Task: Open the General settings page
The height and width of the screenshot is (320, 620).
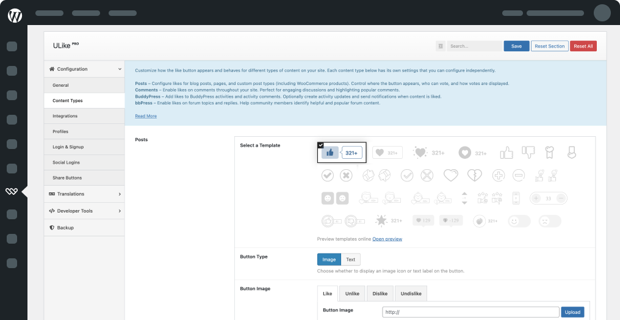Action: click(84, 85)
